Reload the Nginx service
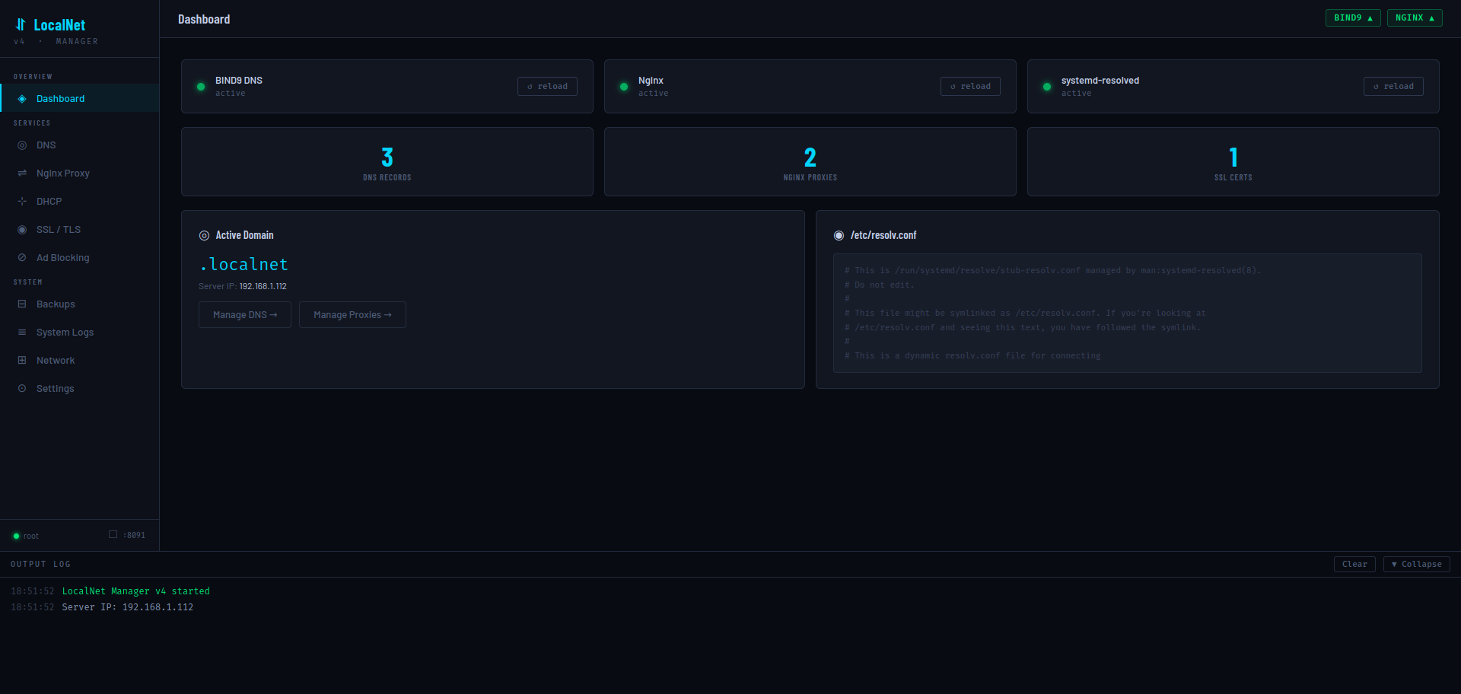The image size is (1461, 694). coord(970,87)
